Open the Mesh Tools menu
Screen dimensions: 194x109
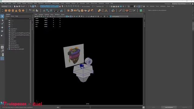48,3
